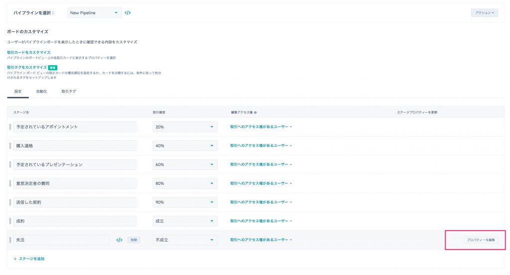The height and width of the screenshot is (275, 510).
Task: Click the ステージを追加 link
Action: pyautogui.click(x=31, y=259)
